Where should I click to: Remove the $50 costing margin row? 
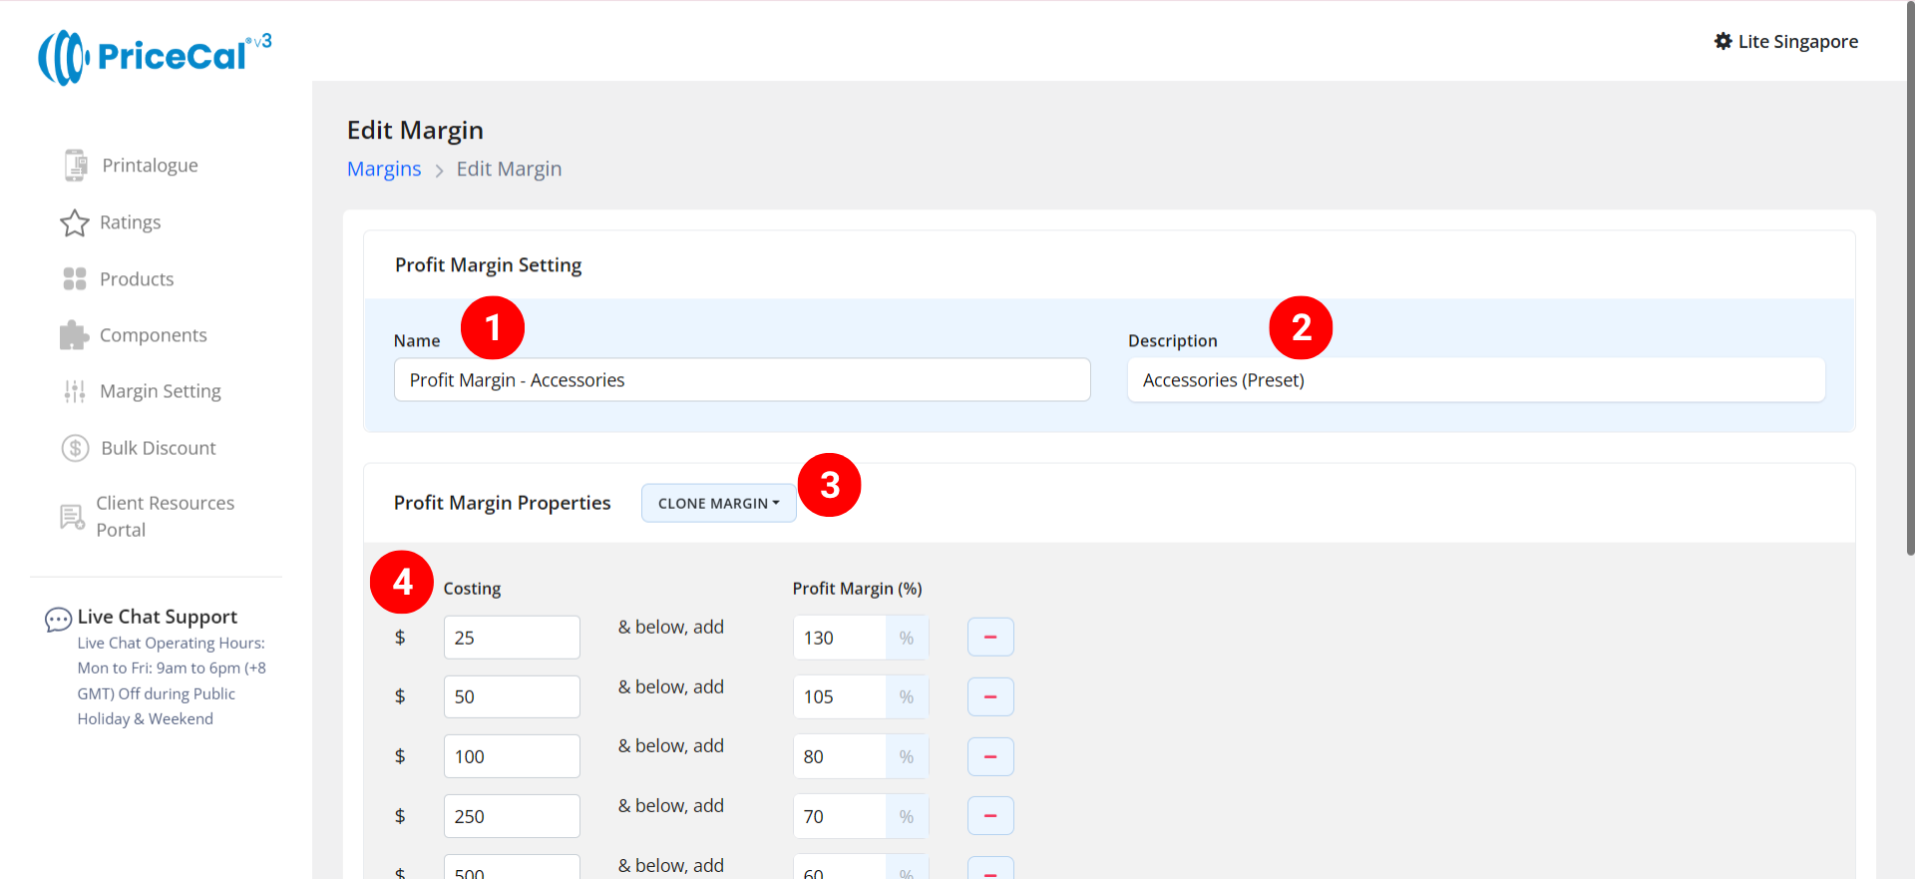click(x=990, y=696)
